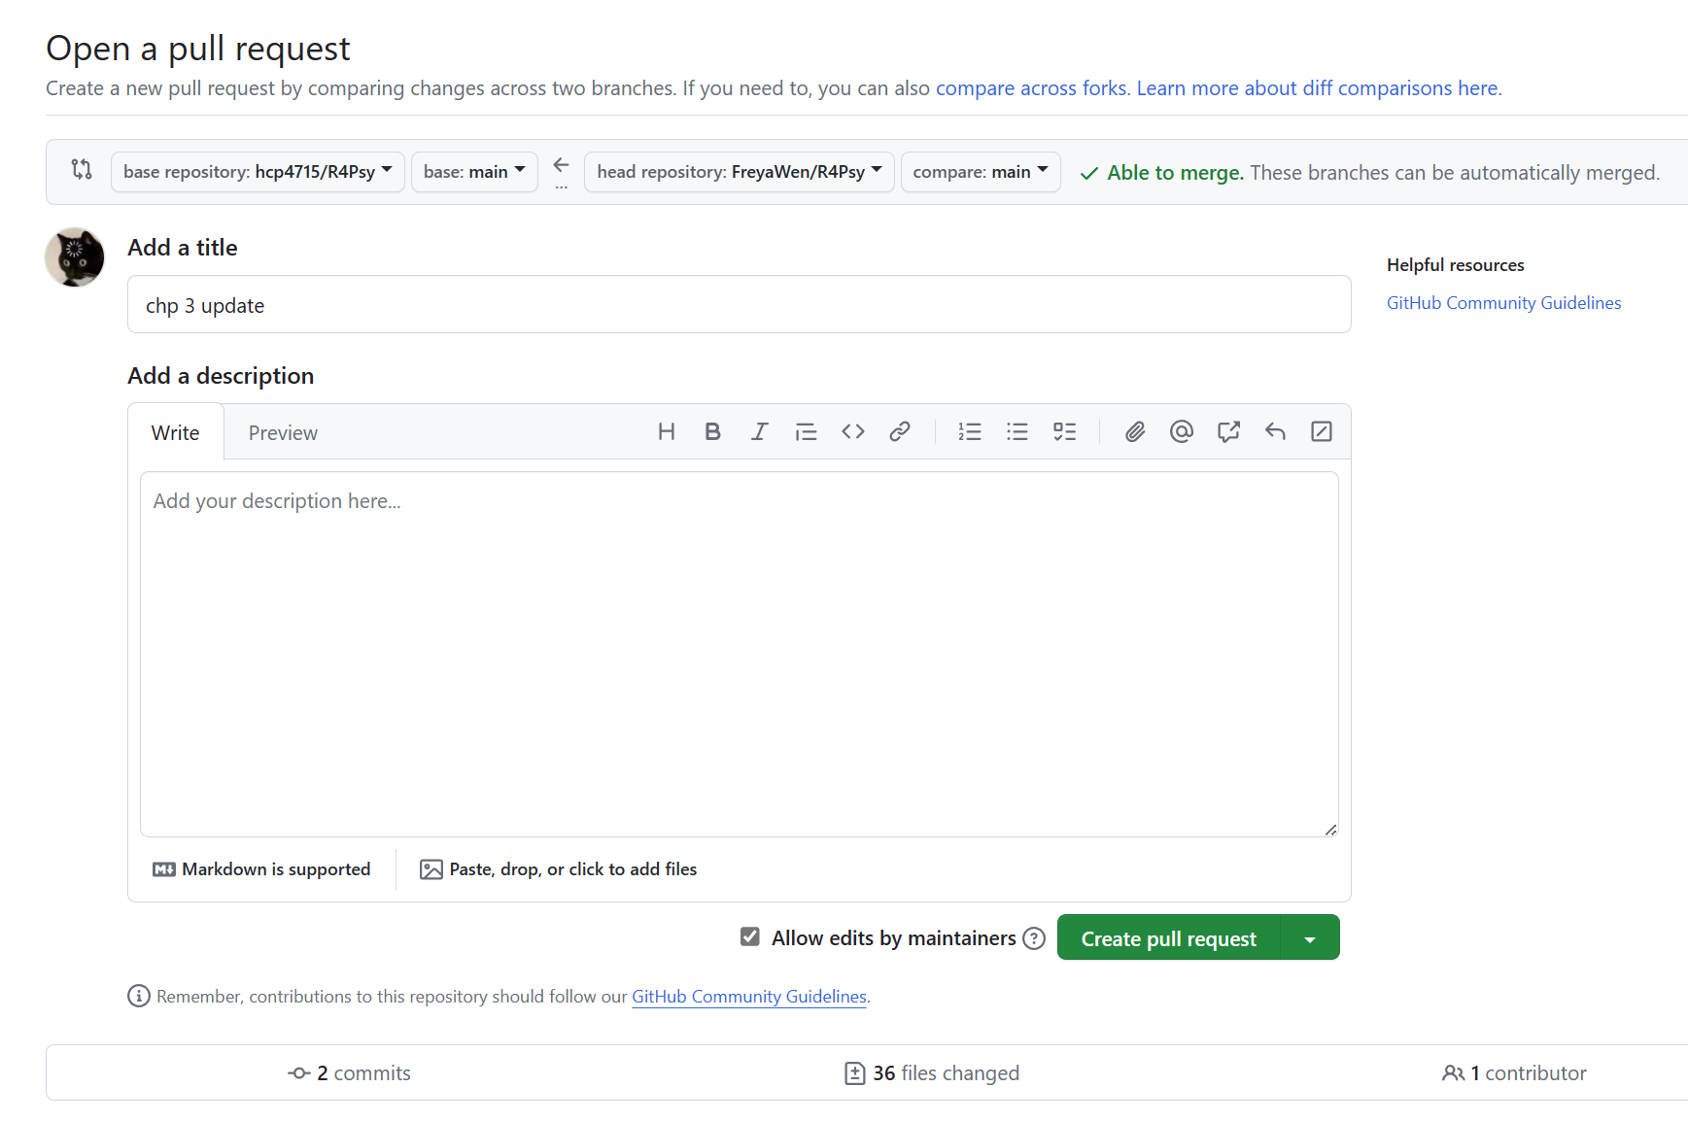Viewport: 1688px width, 1122px height.
Task: Select the Write tab
Action: [x=175, y=433]
